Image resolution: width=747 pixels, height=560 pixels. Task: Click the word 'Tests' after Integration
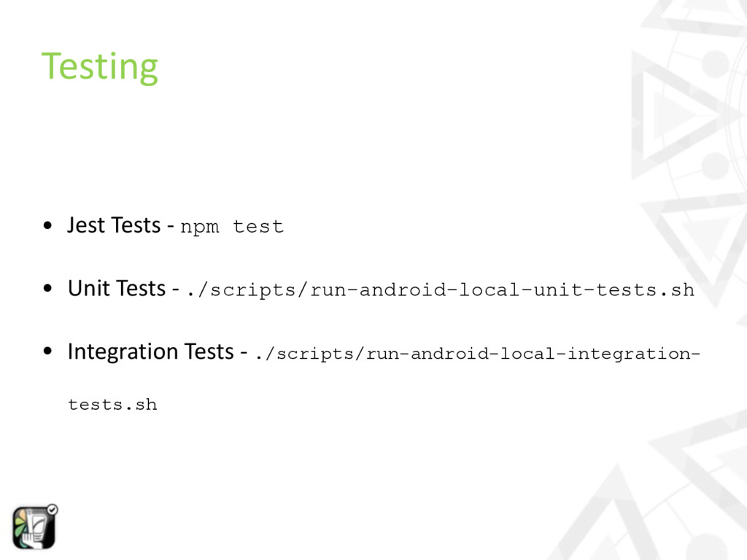tap(209, 352)
